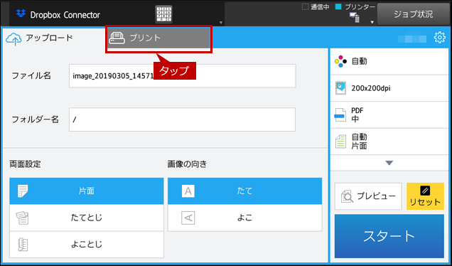Click the printer status icon
Image resolution: width=452 pixels, height=266 pixels.
[x=355, y=18]
